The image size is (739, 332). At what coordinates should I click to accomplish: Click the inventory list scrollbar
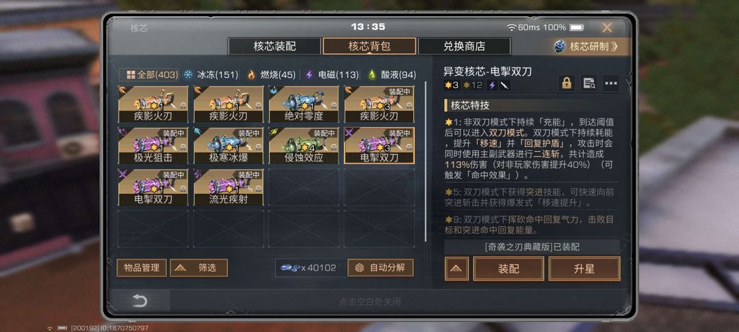[x=426, y=161]
